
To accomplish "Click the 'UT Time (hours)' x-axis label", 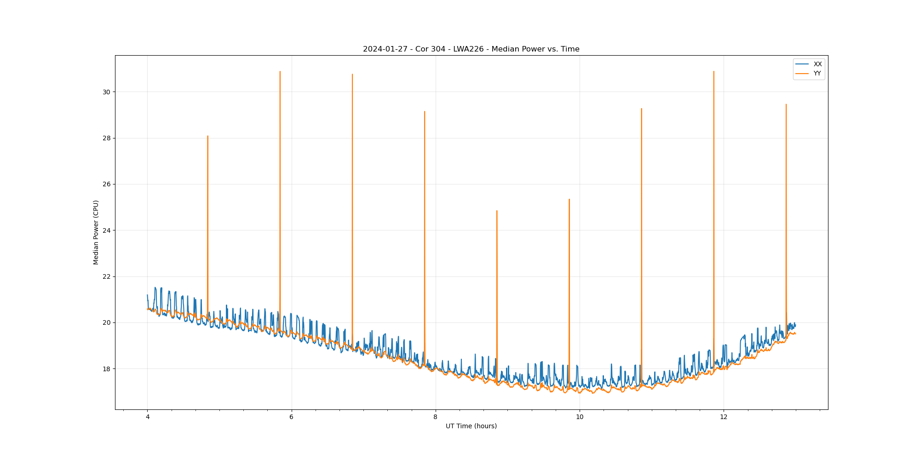I will click(x=471, y=426).
